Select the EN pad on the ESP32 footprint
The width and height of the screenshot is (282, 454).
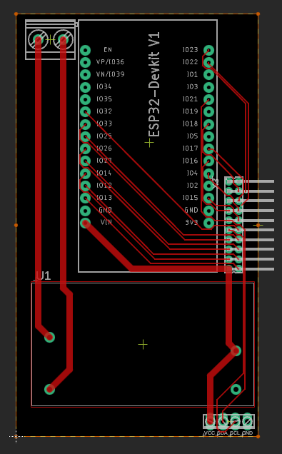(x=85, y=50)
